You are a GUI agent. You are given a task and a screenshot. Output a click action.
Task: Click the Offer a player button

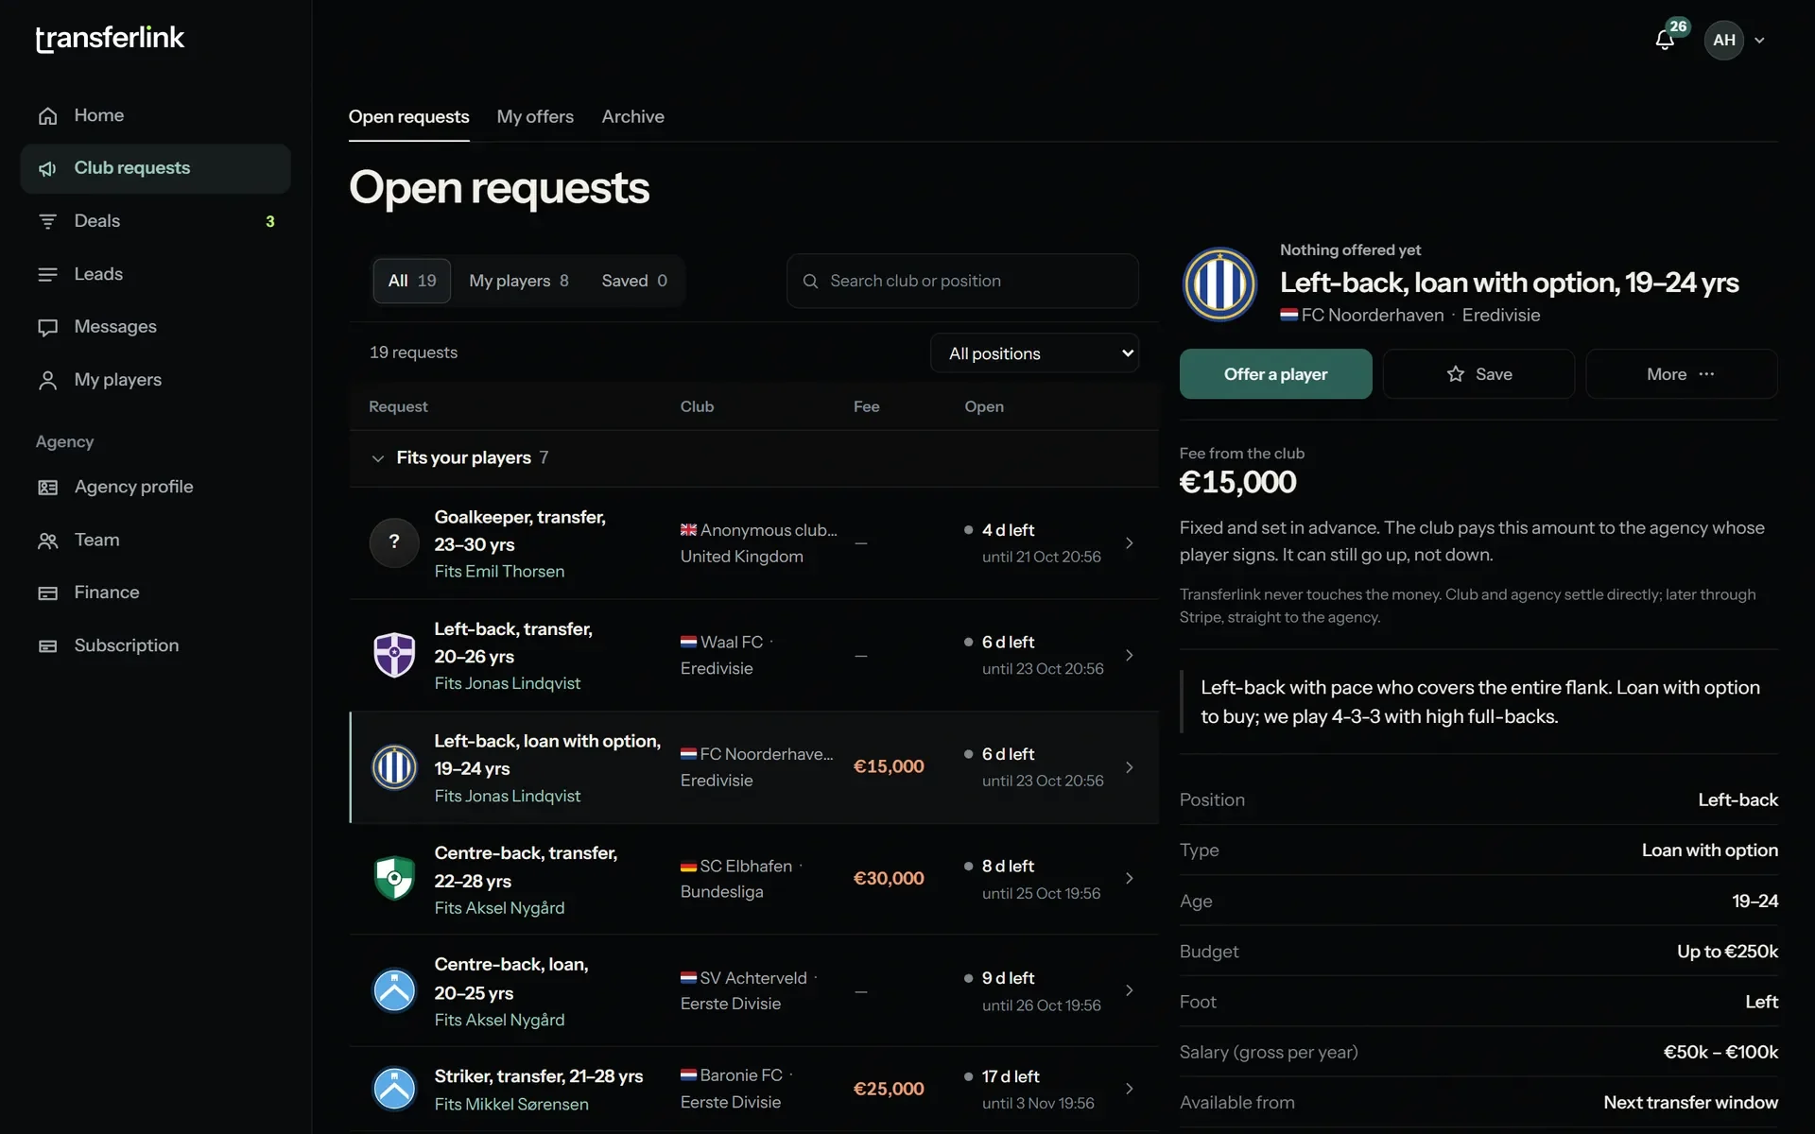[x=1275, y=374]
